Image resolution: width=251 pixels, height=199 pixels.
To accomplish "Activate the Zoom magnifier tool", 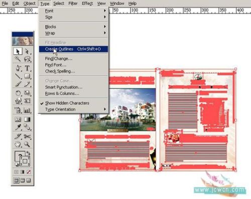I will click(x=27, y=144).
